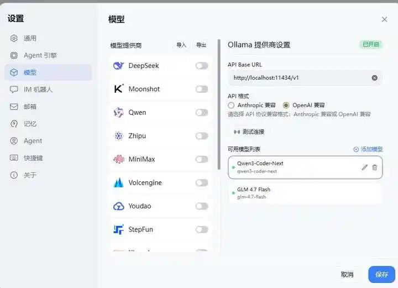398x288 pixels.
Task: Click the DeepSeek logo icon
Action: (118, 66)
